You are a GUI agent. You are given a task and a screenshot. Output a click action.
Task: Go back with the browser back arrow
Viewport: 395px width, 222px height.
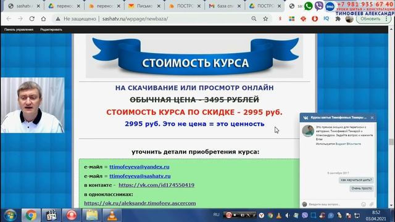[x=9, y=18]
